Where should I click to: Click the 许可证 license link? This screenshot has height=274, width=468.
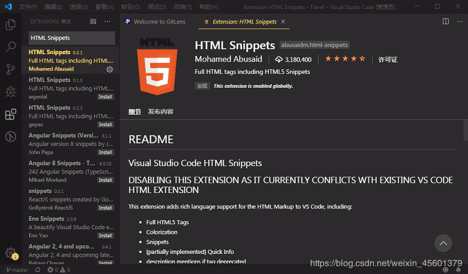[388, 59]
